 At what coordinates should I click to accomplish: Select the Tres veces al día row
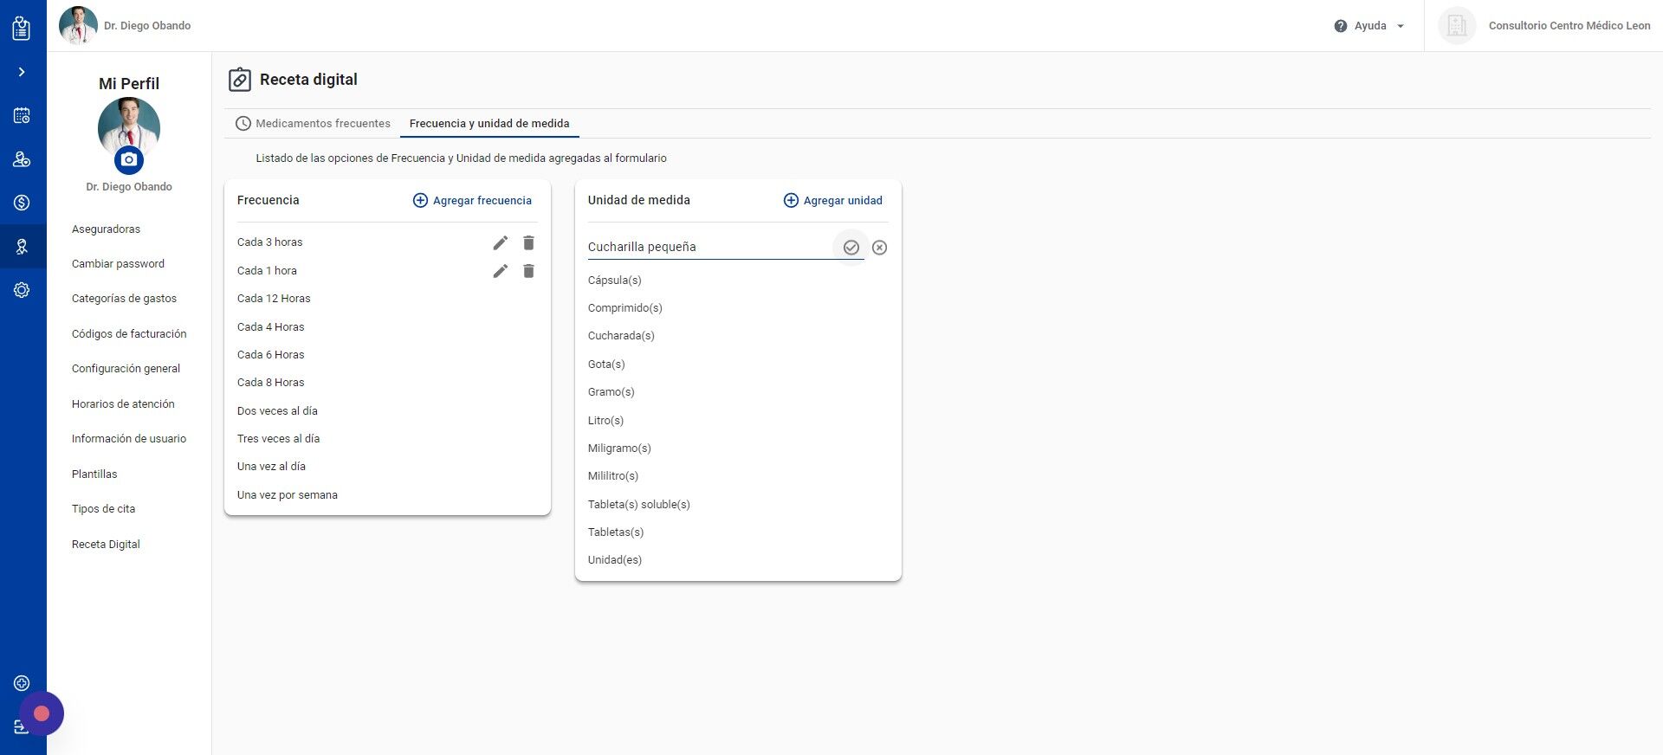[387, 439]
